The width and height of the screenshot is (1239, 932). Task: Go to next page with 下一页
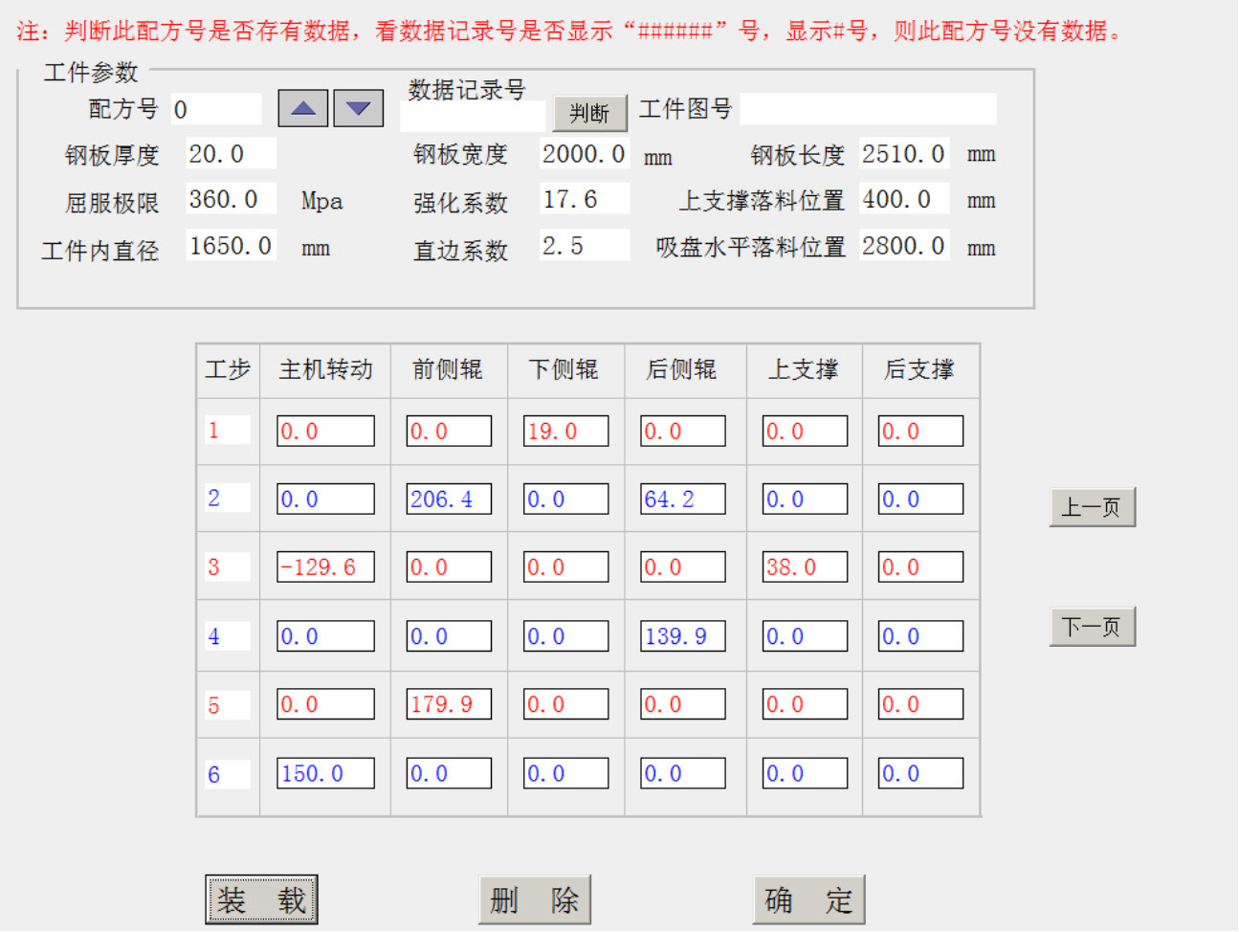coord(1092,627)
